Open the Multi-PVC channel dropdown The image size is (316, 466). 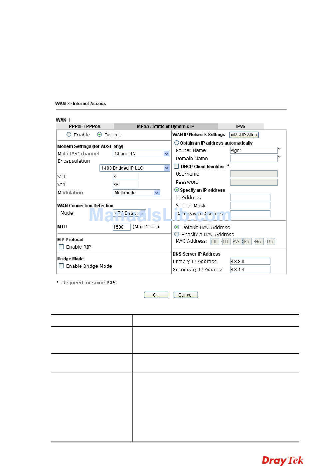pos(141,154)
